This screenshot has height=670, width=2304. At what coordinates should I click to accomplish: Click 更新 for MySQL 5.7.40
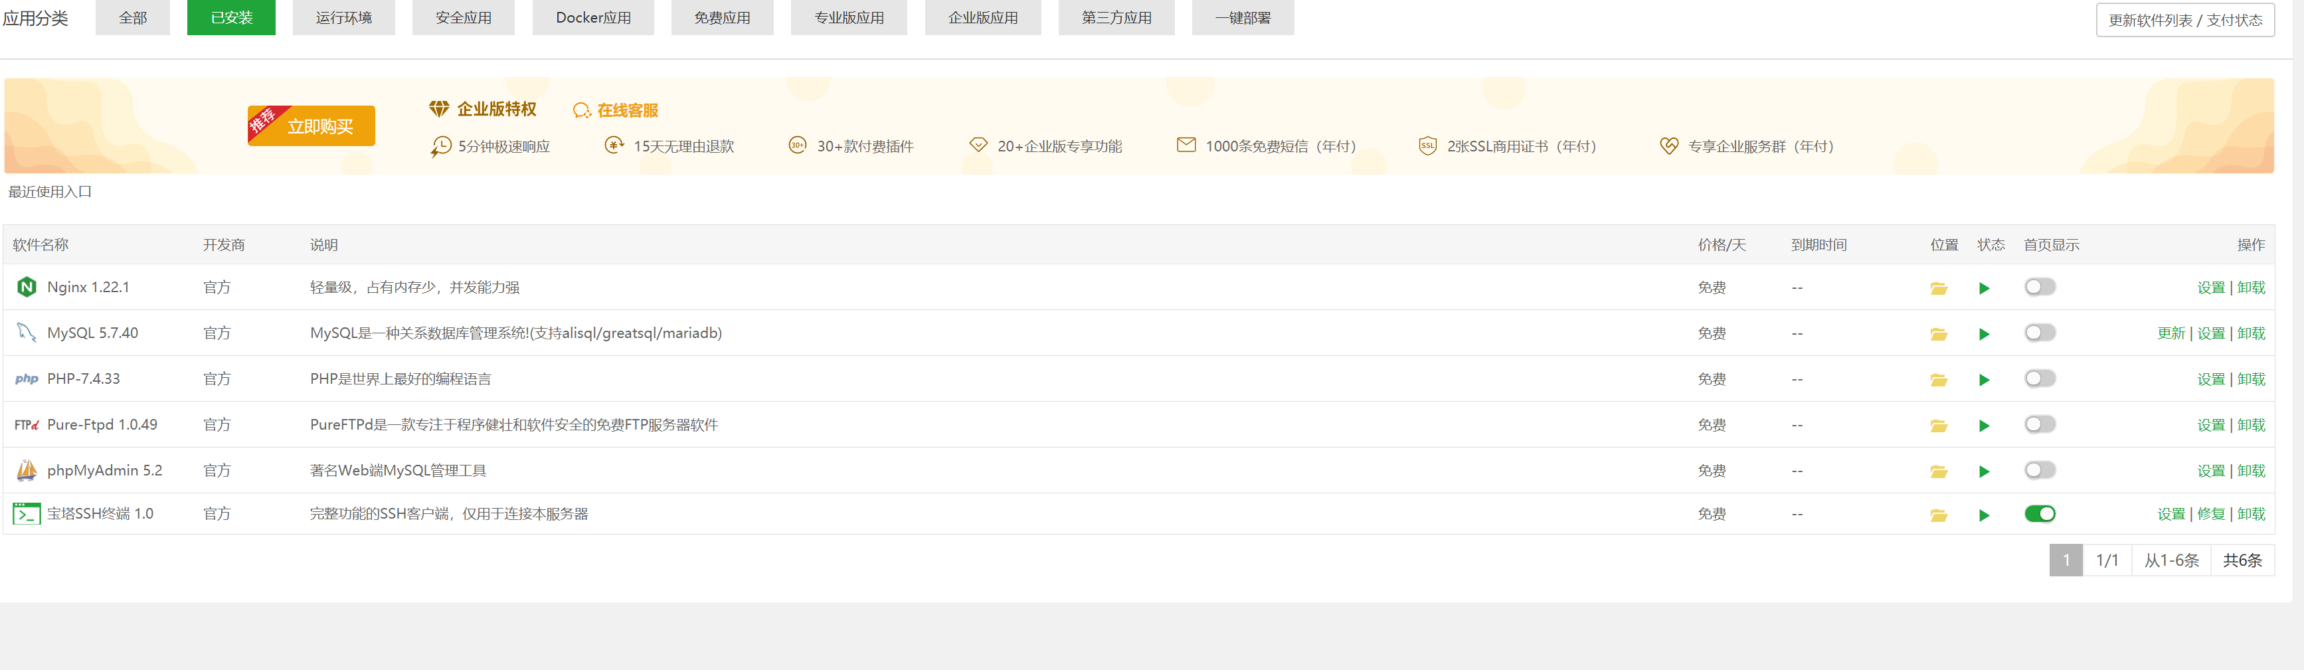(2171, 333)
